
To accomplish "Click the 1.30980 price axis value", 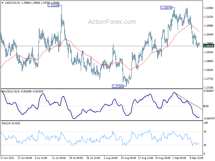I will [209, 25].
